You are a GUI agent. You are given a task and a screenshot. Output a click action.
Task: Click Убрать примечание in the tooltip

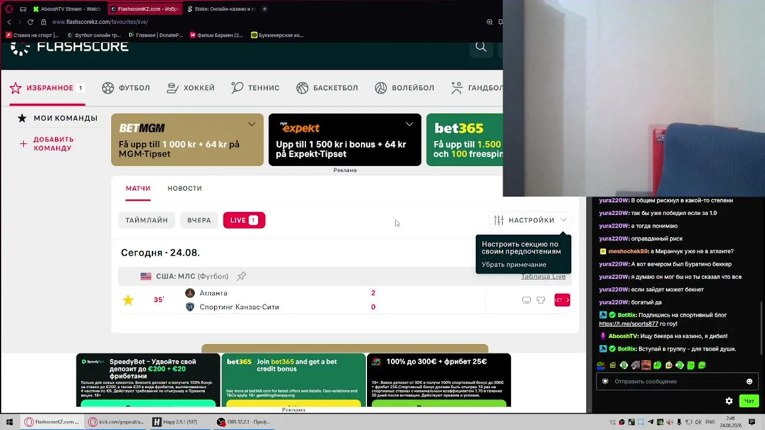click(x=514, y=265)
